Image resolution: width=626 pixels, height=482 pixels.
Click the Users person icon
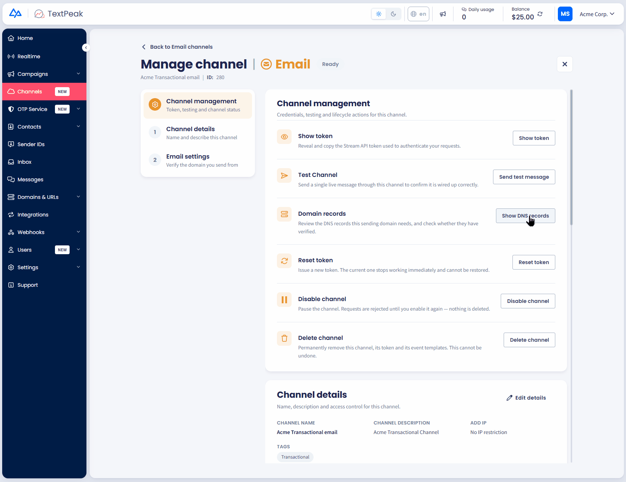click(11, 250)
